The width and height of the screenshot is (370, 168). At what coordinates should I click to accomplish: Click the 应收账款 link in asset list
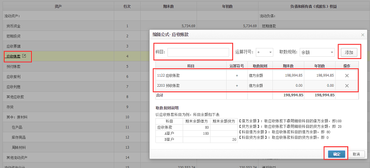click(13, 56)
